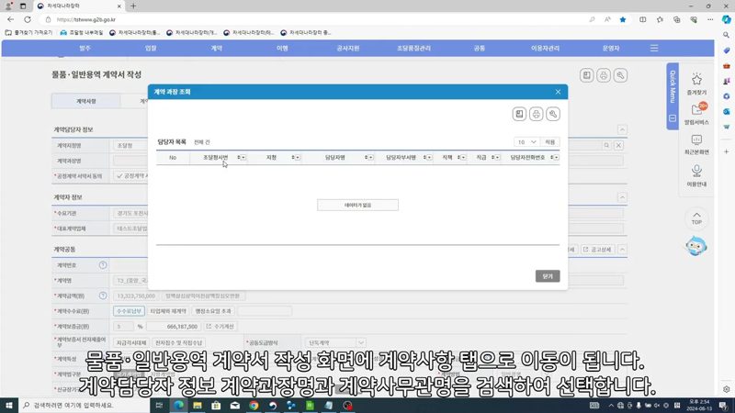Viewport: 735px width, 413px height.
Task: Open the 공통 main menu
Action: (x=479, y=49)
